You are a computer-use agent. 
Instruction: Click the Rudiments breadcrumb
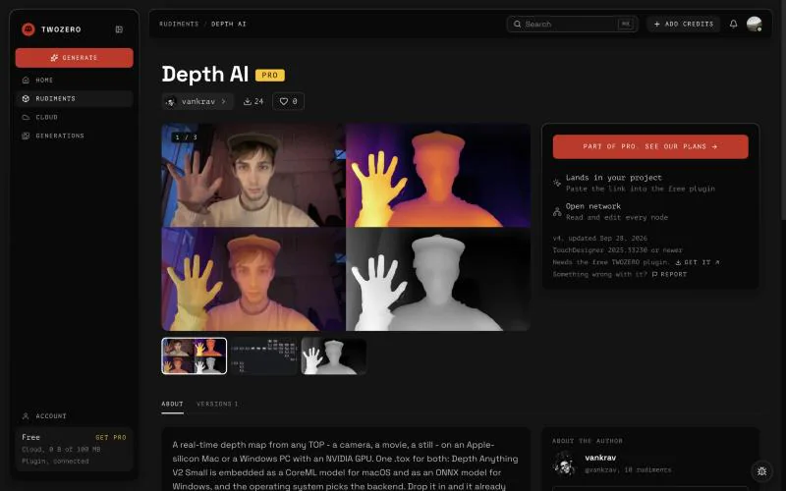179,24
